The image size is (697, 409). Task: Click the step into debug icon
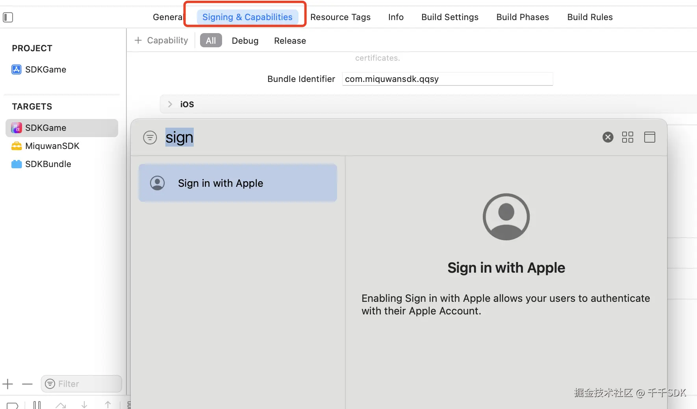click(x=84, y=405)
